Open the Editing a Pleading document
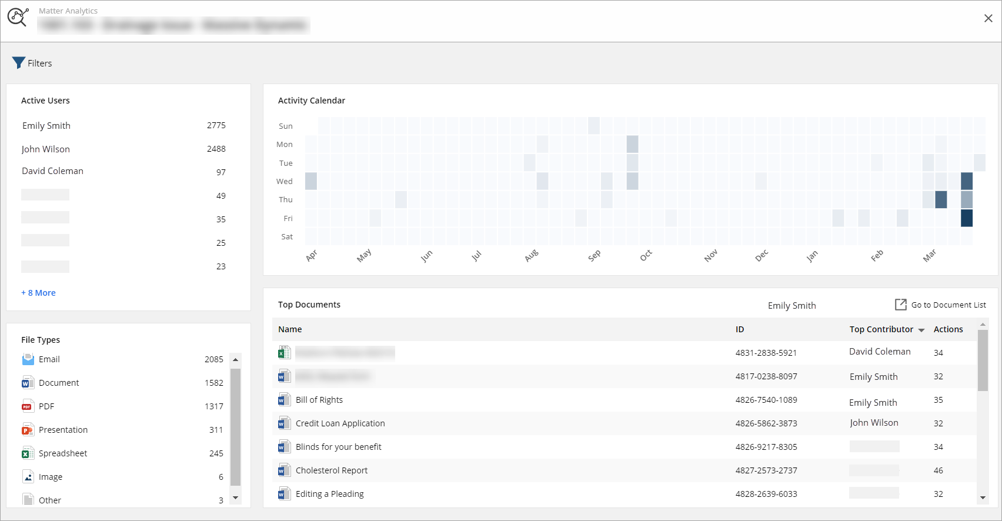The height and width of the screenshot is (521, 1002). tap(330, 494)
